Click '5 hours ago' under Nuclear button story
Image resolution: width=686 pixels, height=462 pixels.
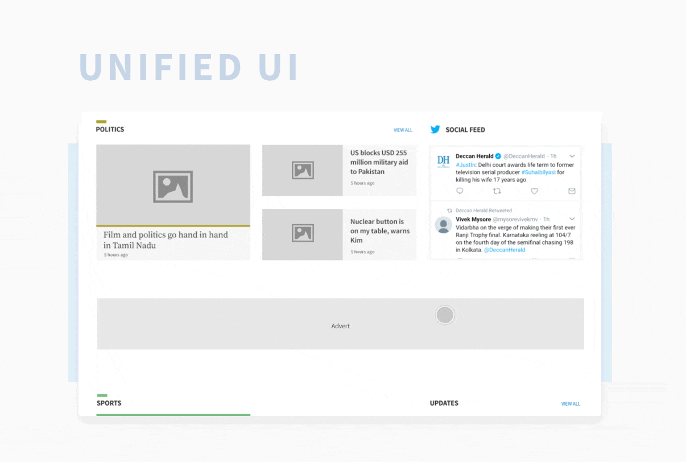[362, 251]
